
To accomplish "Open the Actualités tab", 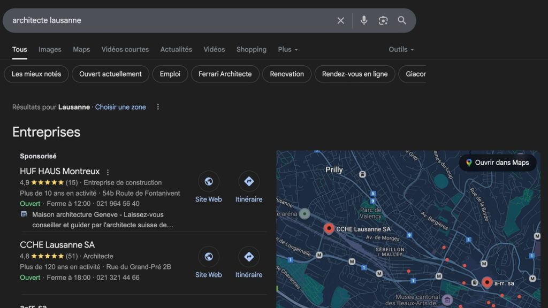I will [176, 50].
